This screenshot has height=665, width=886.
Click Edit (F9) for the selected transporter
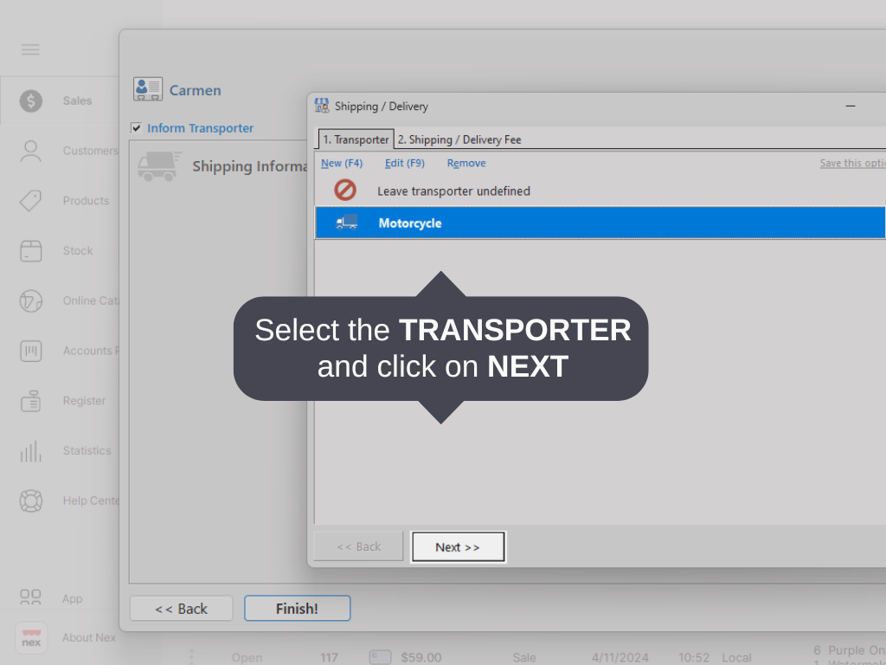click(x=404, y=163)
